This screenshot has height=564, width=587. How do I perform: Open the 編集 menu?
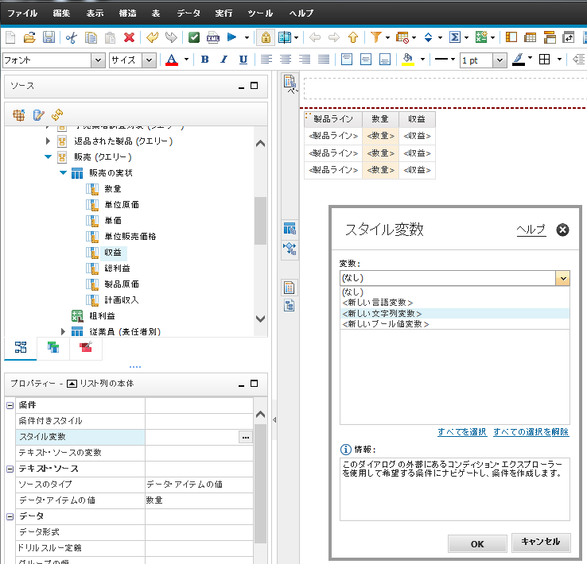coord(62,14)
